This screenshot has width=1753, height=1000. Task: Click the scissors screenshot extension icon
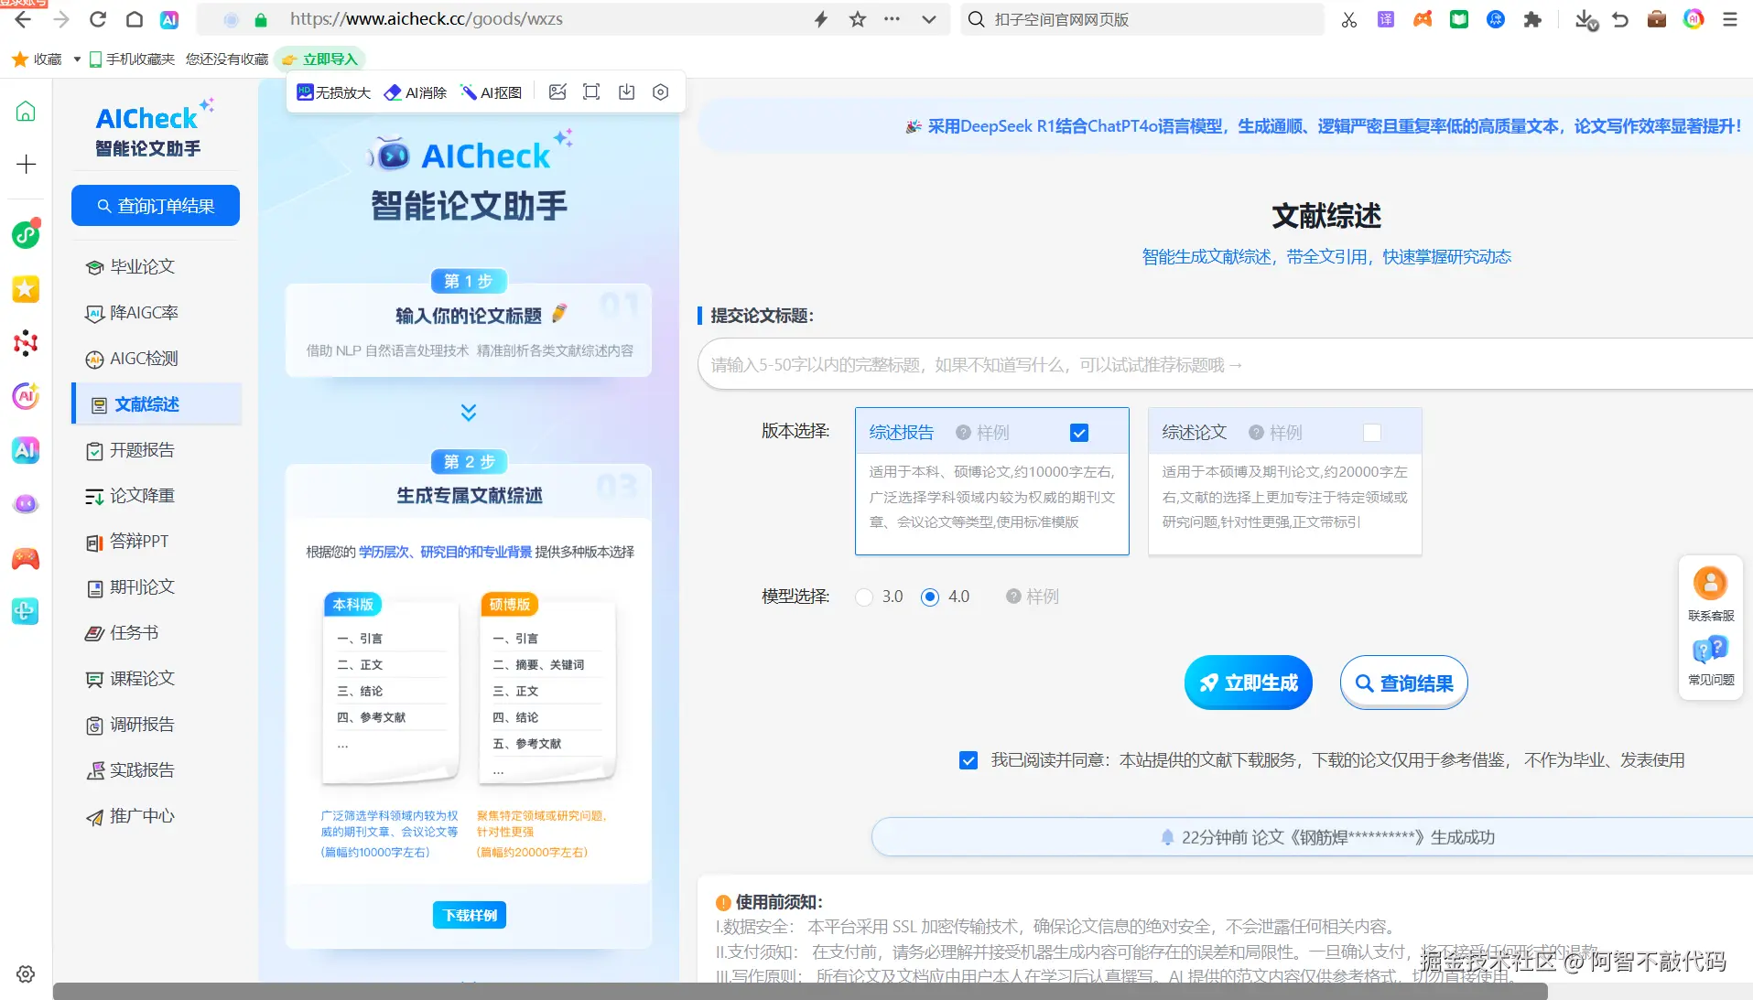click(x=1349, y=19)
